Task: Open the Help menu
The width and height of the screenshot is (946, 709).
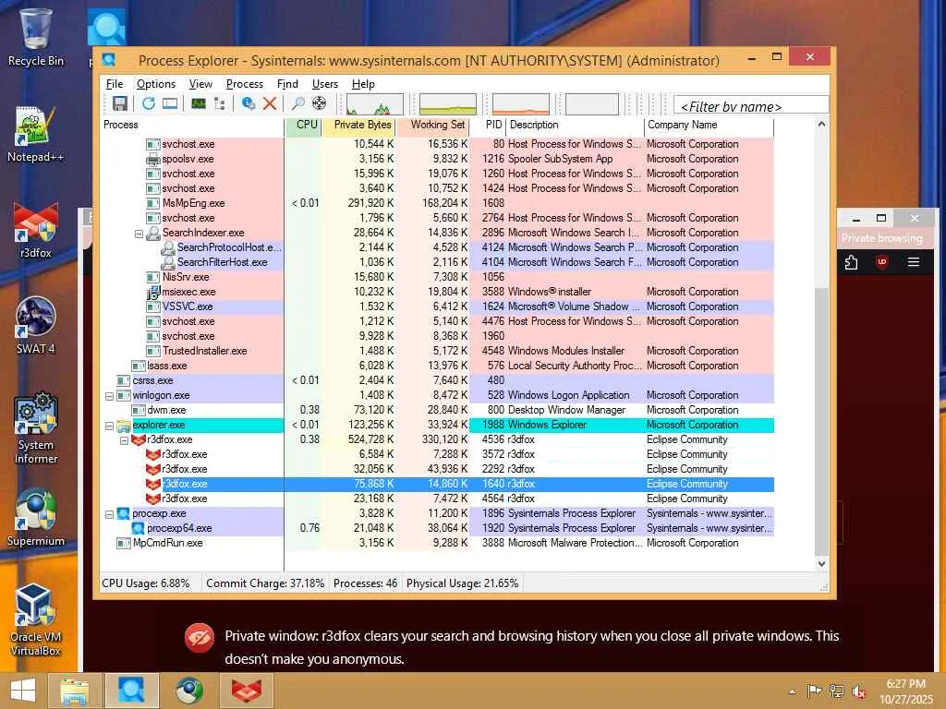Action: click(x=363, y=84)
